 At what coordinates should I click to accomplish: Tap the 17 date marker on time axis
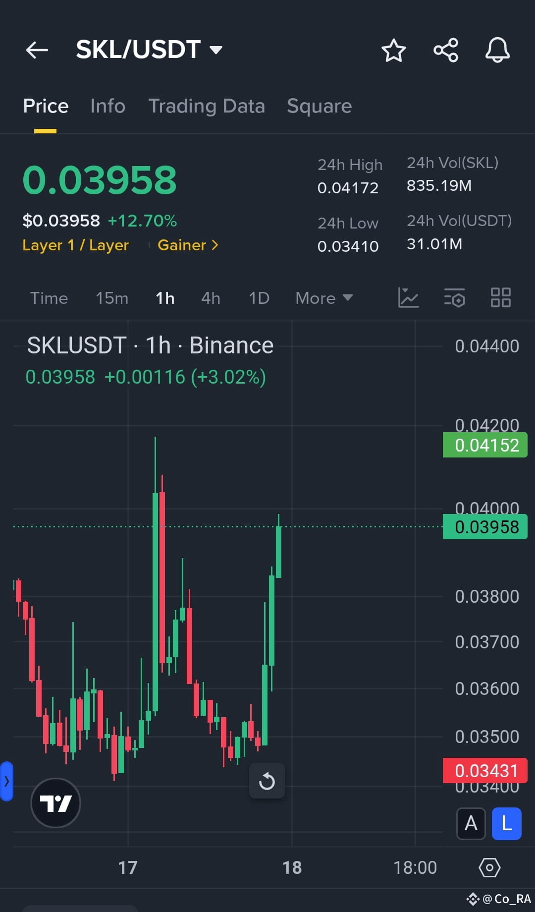point(128,867)
